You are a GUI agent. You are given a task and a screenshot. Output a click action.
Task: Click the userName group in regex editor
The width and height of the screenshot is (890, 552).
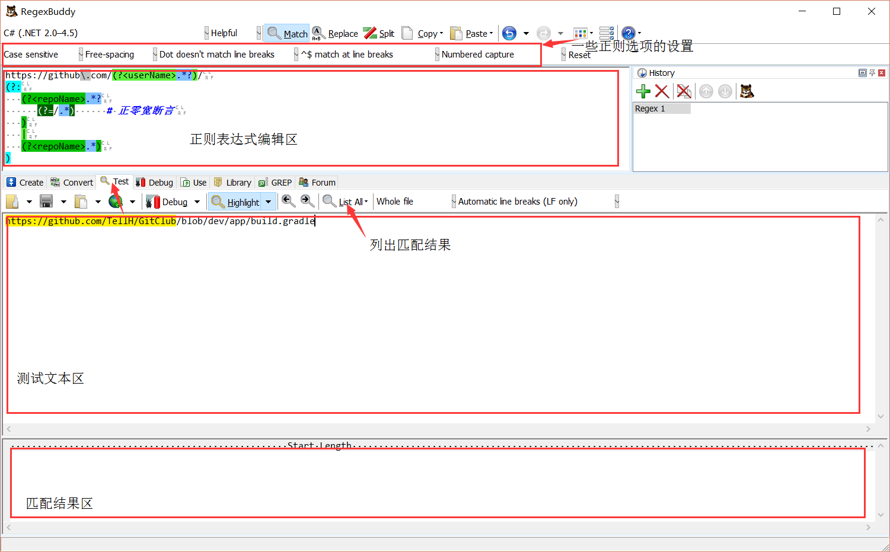[154, 75]
